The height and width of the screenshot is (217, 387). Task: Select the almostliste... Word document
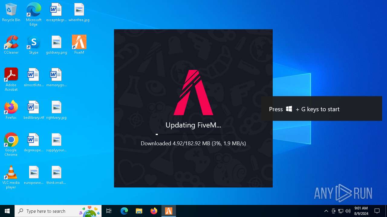coord(34,78)
